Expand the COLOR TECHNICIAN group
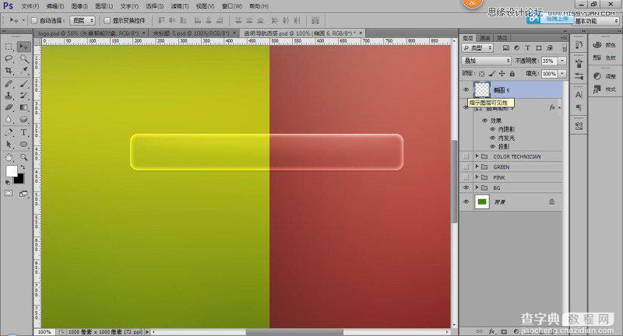The image size is (623, 336). 477,156
